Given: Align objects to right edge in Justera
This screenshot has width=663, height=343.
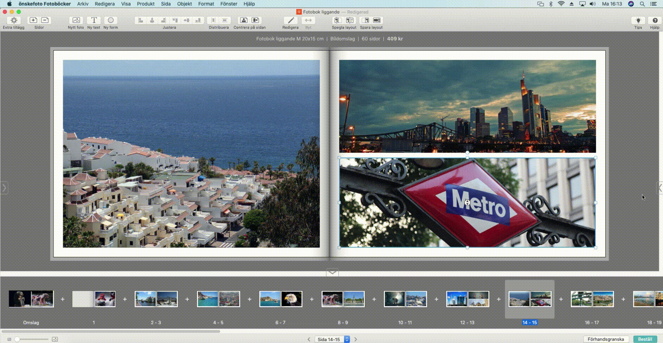Looking at the screenshot, I should (164, 20).
